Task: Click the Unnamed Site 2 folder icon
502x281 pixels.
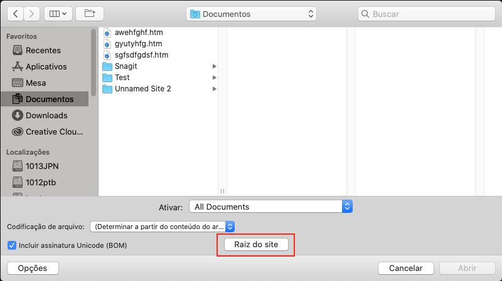Action: click(x=107, y=89)
